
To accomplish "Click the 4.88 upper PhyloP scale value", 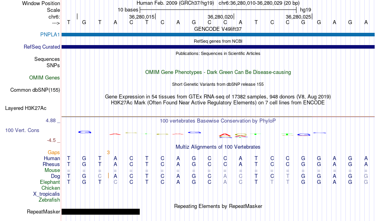I will click(x=51, y=121).
